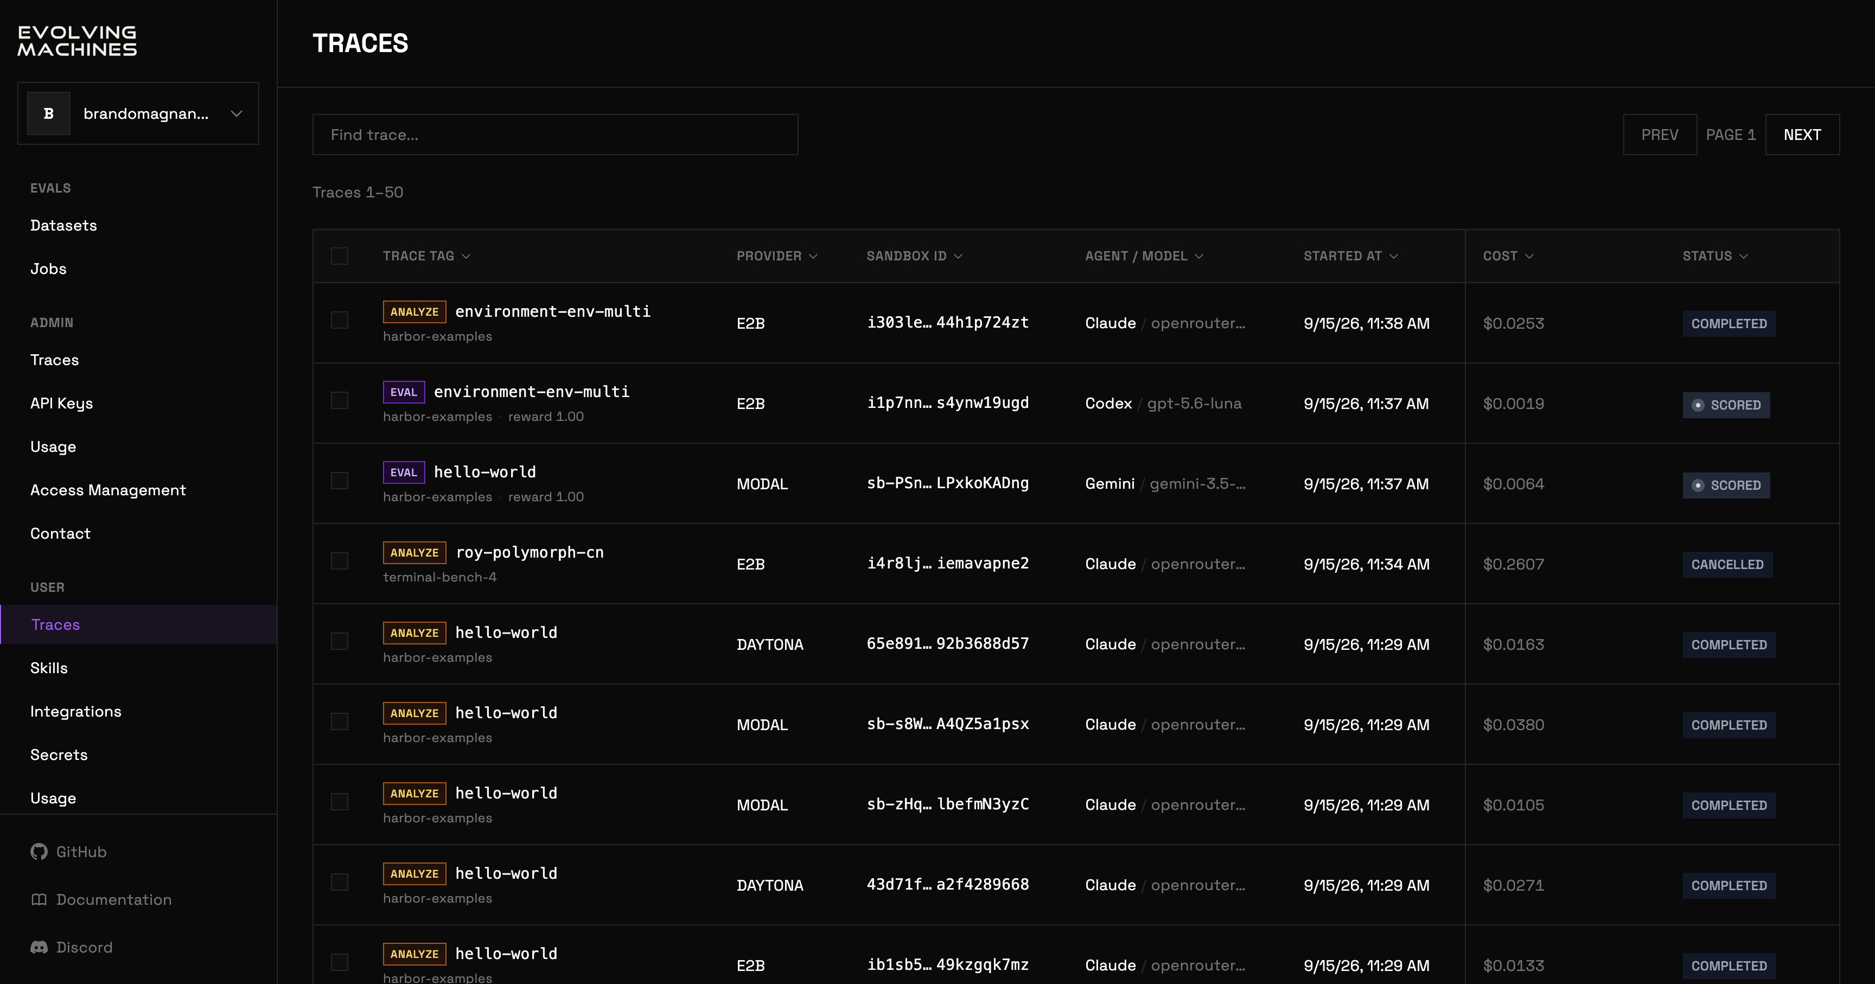Viewport: 1875px width, 984px height.
Task: Click sandbox ID i4r8lj… iemavapne2
Action: point(948,563)
